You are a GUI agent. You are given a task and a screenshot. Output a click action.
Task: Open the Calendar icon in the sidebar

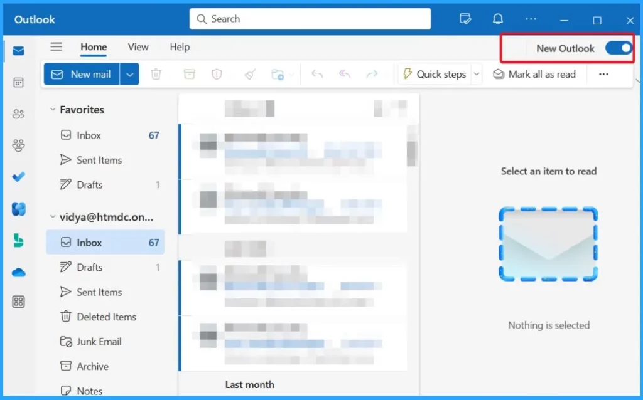pos(18,82)
